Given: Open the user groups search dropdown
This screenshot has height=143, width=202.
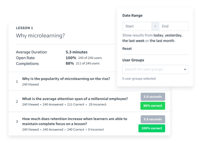Looking at the screenshot, I should click(x=155, y=69).
